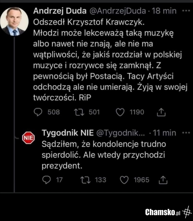Click the Andrzej Duda display name

[60, 11]
